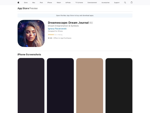150x113 pixels.
Task: Open the Entertainment menu
Action: tap(92, 3)
